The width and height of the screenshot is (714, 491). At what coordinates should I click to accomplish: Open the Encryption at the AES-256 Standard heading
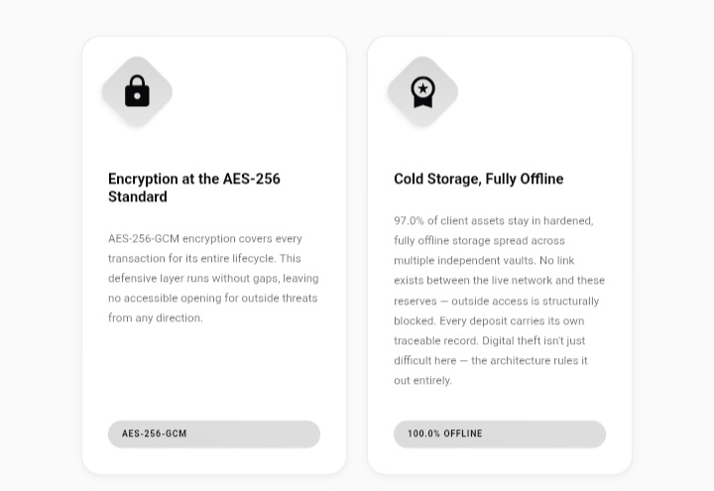click(194, 187)
